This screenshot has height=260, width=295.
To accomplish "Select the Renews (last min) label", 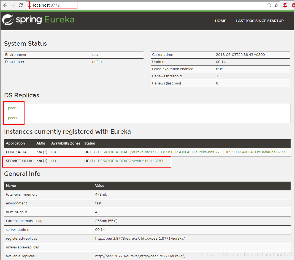I will [166, 83].
